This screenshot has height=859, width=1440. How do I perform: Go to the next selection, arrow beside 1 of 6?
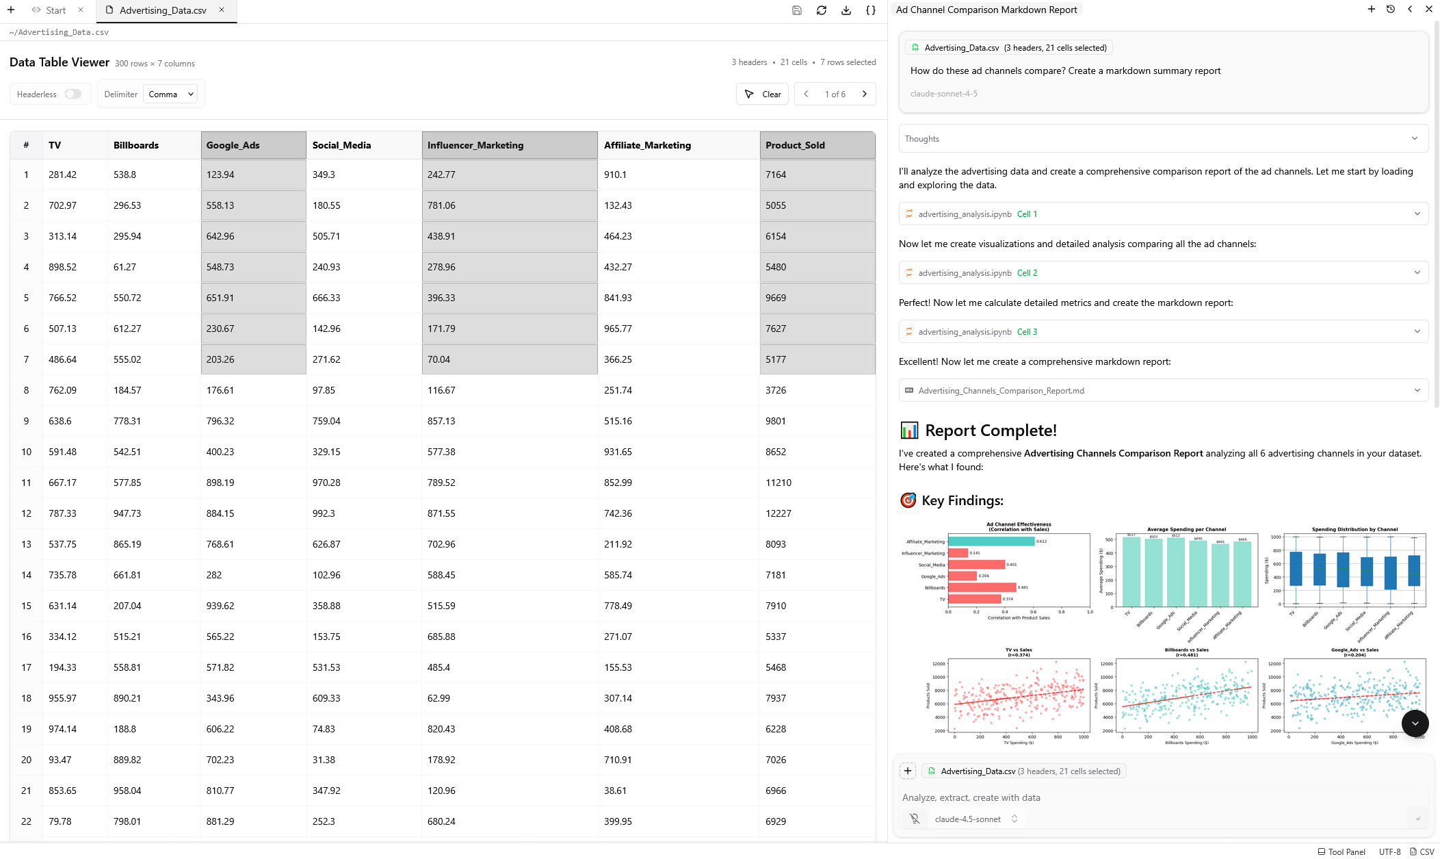point(865,94)
